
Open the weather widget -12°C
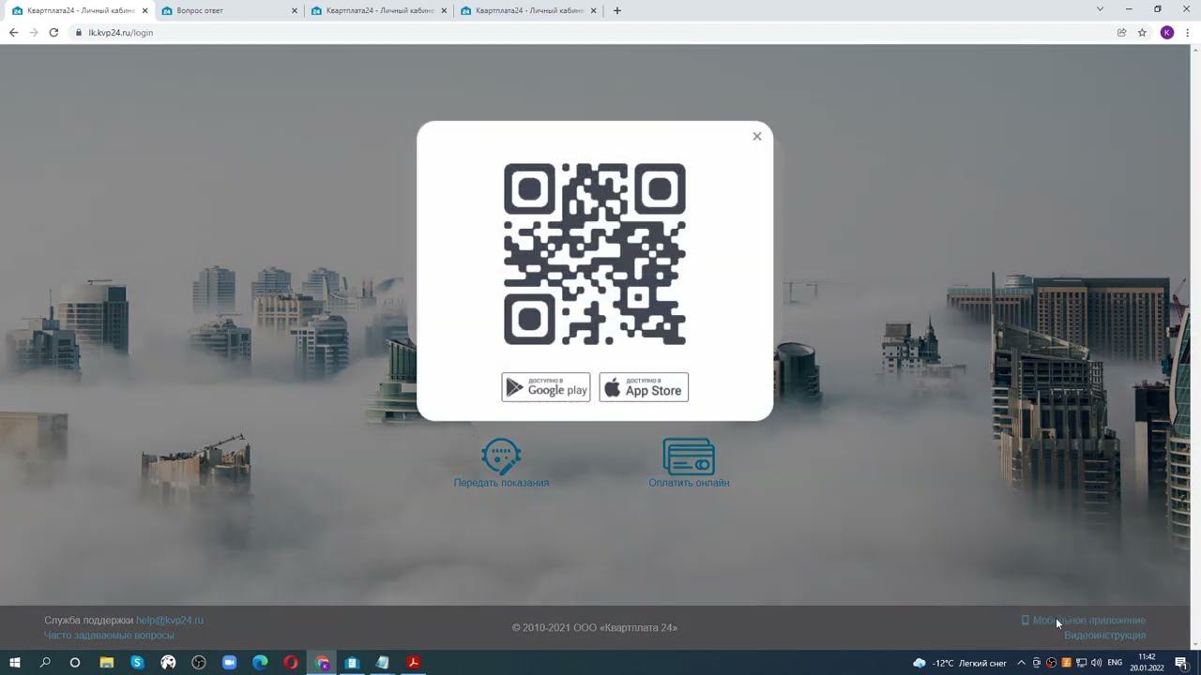click(960, 663)
